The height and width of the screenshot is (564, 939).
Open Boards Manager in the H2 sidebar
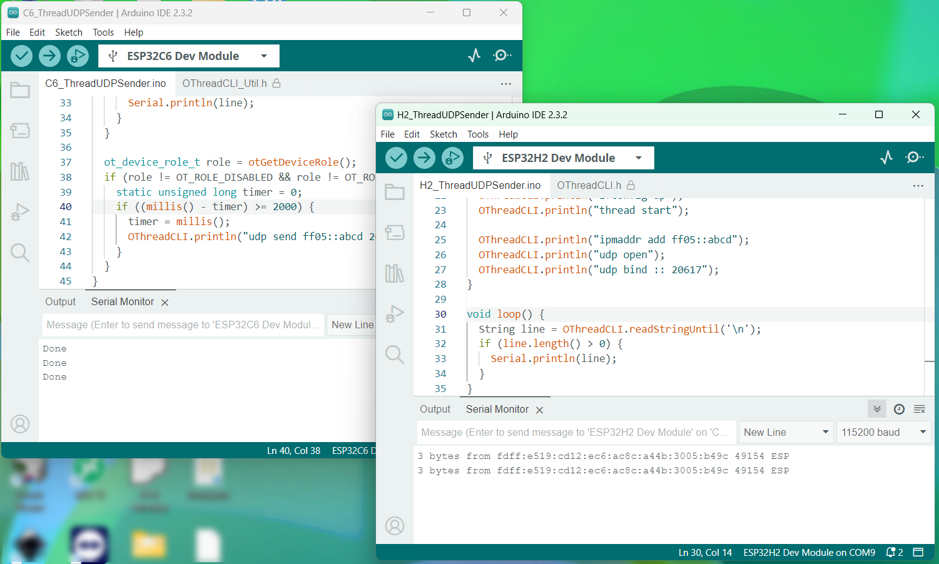click(394, 233)
